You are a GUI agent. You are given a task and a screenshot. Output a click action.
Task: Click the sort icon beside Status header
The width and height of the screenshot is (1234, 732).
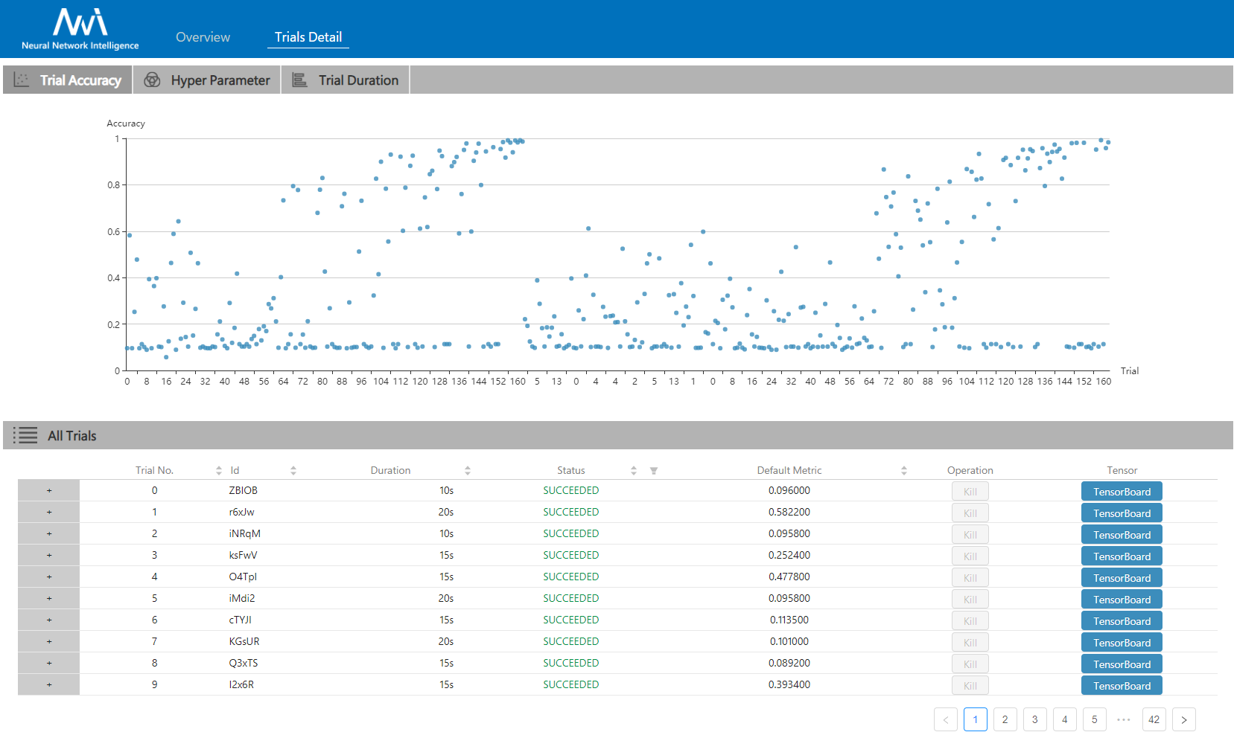(633, 470)
